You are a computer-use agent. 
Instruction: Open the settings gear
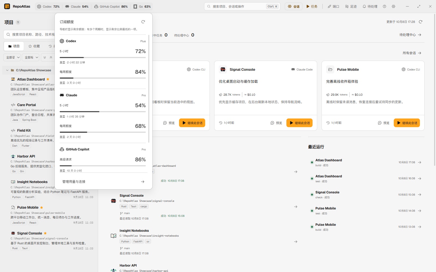(393, 7)
